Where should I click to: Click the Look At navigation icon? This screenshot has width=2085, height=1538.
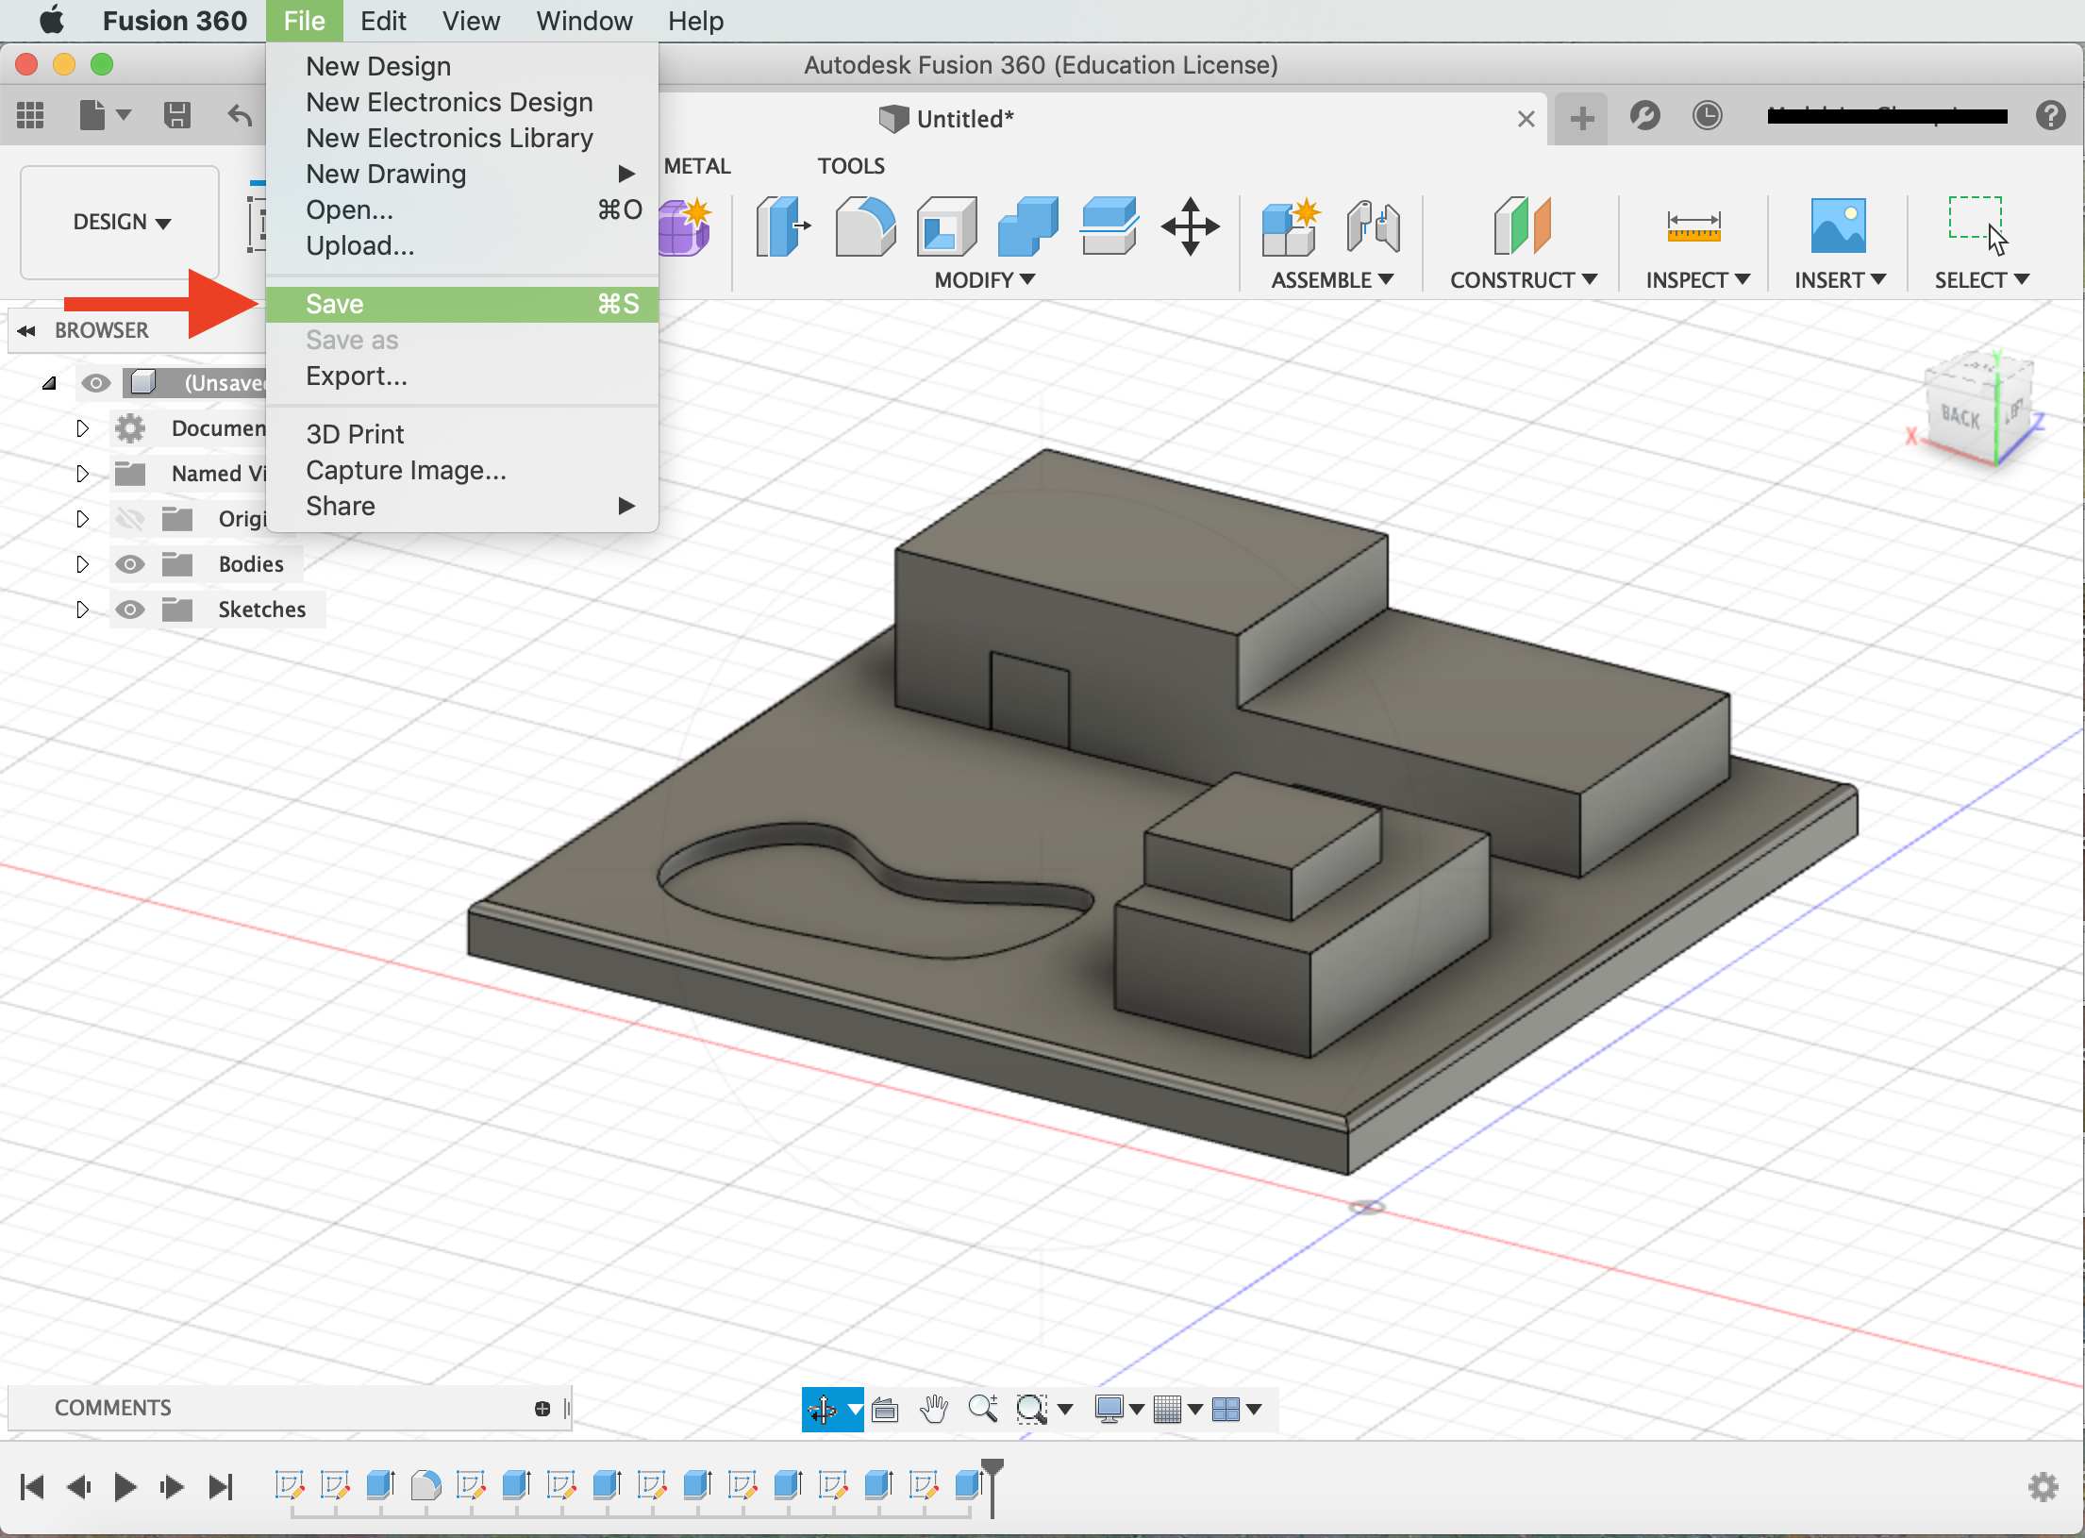[885, 1409]
